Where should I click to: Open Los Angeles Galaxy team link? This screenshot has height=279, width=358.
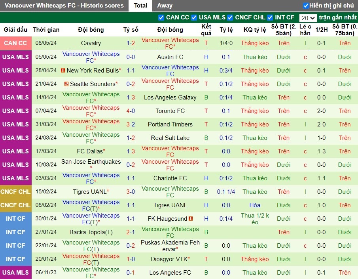pos(170,97)
